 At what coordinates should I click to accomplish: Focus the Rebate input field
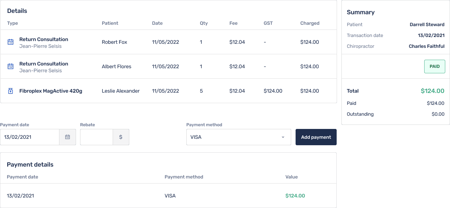tap(96, 137)
